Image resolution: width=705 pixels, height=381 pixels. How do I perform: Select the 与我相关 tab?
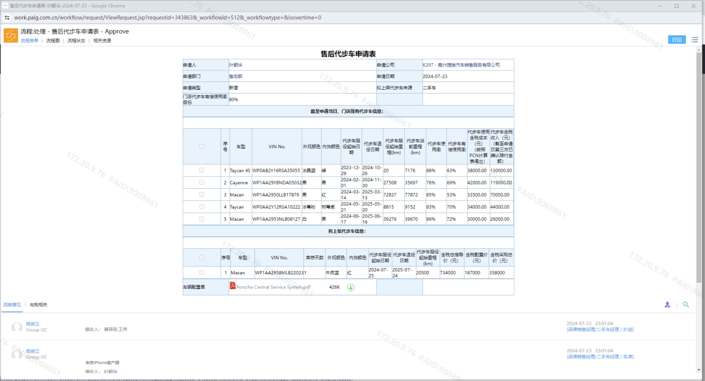39,304
